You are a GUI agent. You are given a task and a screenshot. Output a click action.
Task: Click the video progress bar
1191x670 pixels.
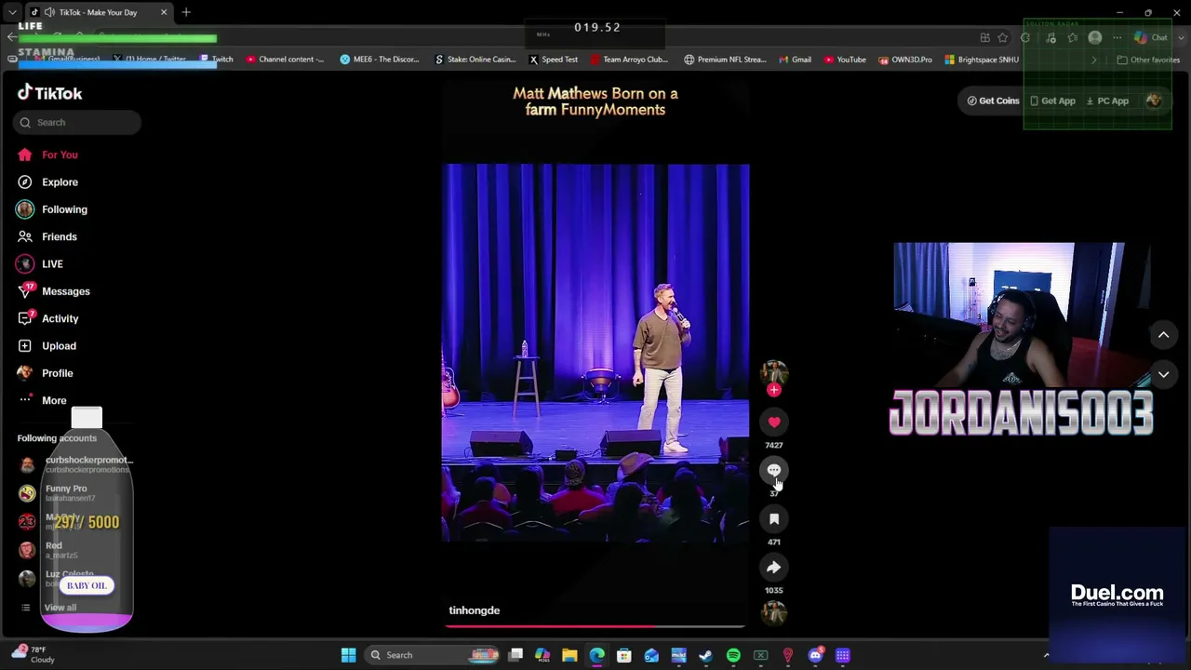coord(595,626)
